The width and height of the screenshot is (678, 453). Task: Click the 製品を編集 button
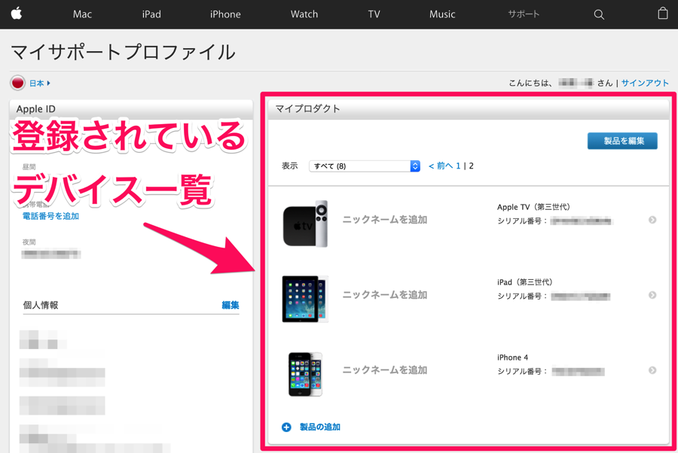(x=622, y=141)
